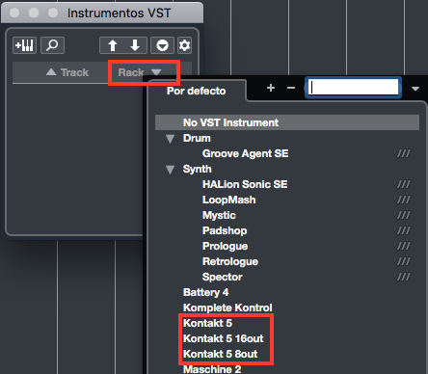Select Spector synth
428x374 pixels.
(x=223, y=277)
